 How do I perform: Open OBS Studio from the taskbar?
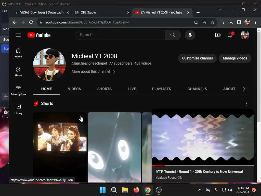(x=159, y=190)
